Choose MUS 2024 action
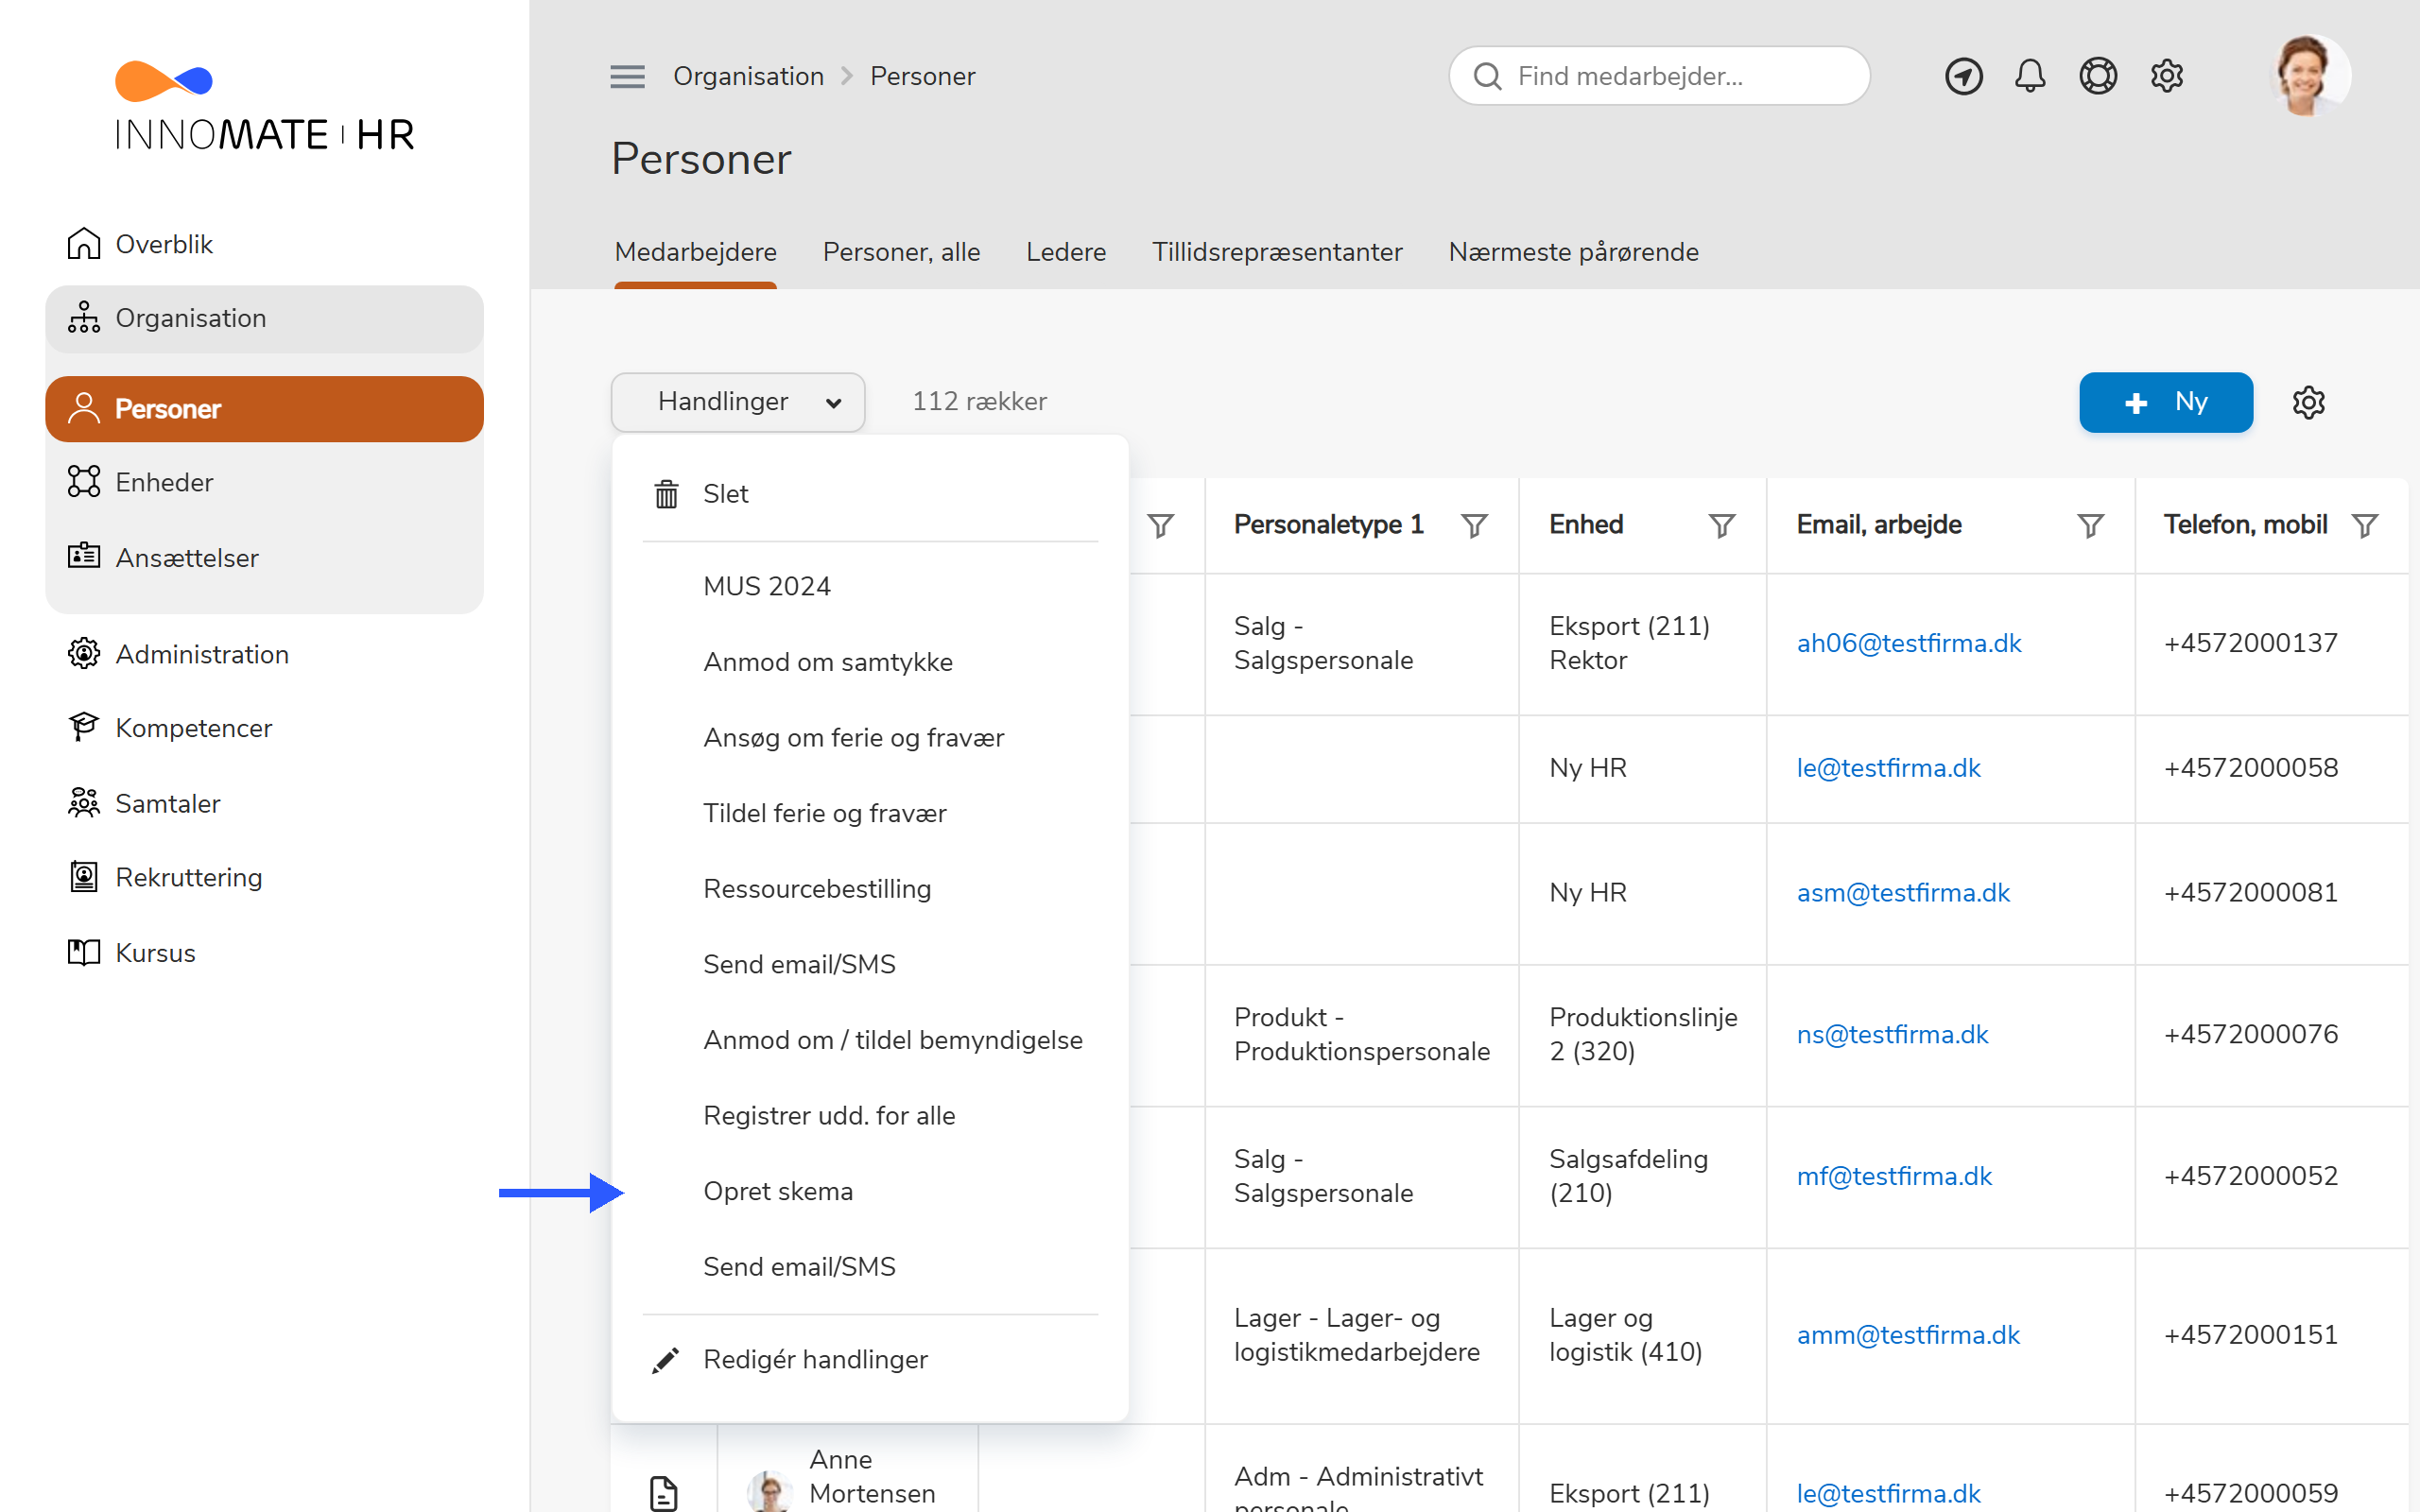The height and width of the screenshot is (1512, 2420). coord(767,586)
